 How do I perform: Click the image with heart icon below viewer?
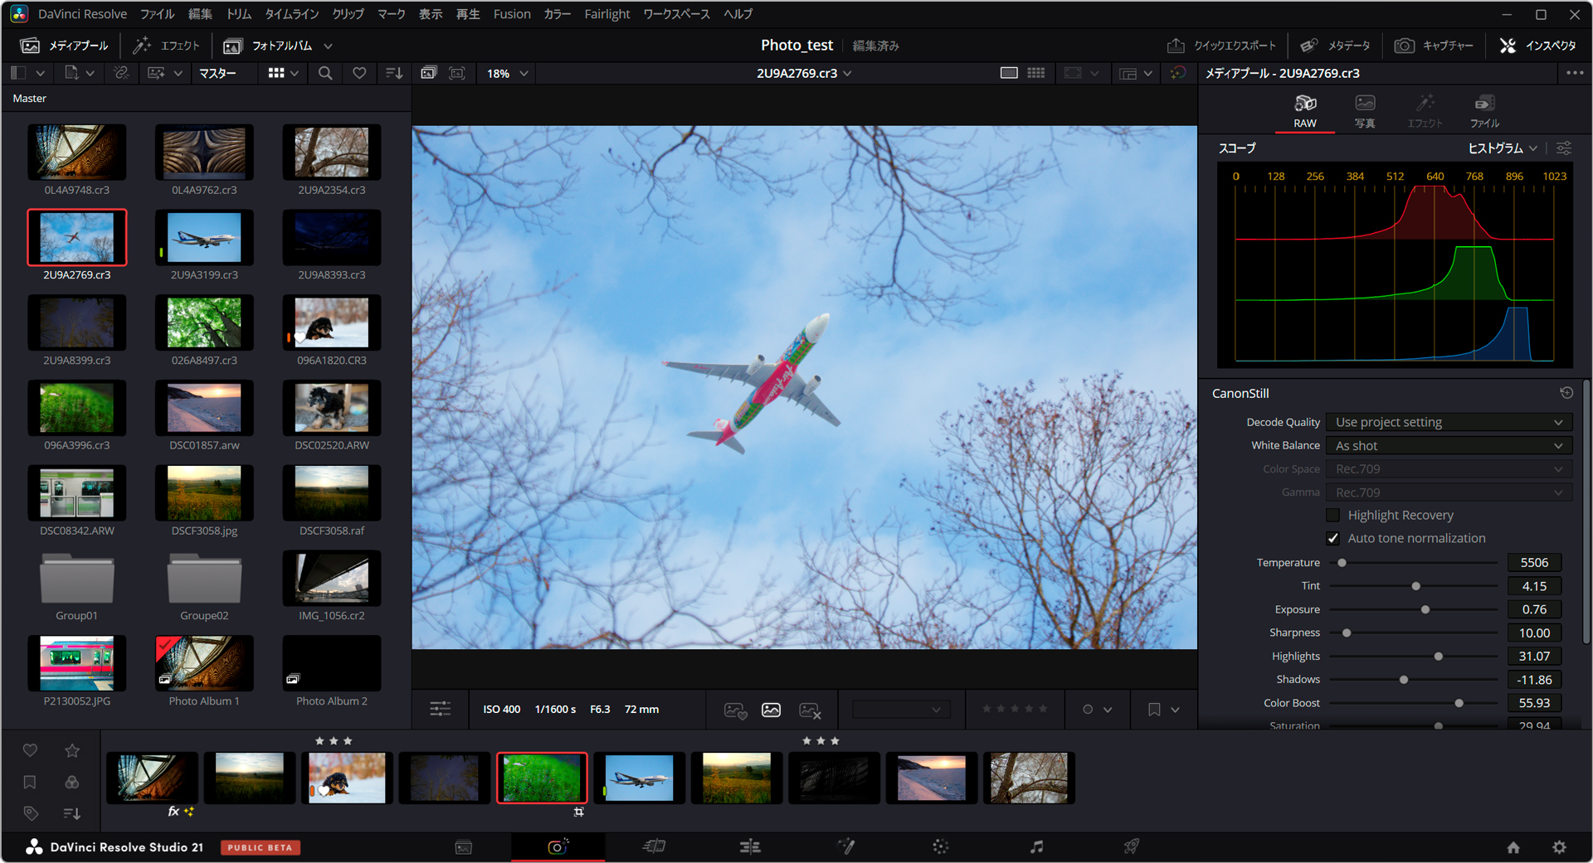(x=735, y=710)
